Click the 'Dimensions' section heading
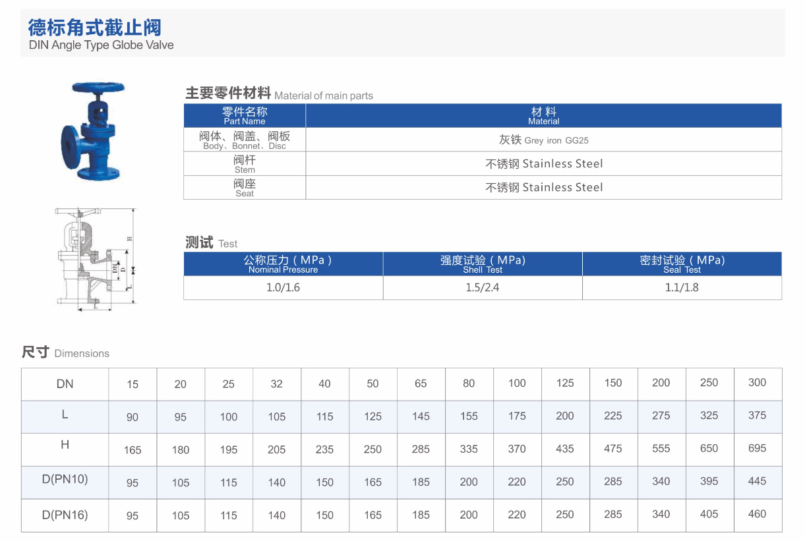The width and height of the screenshot is (805, 541). (65, 353)
